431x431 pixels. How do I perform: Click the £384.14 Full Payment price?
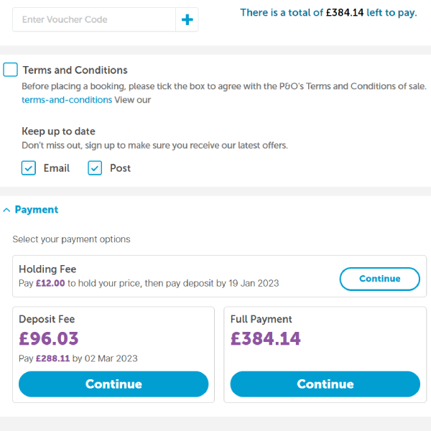click(266, 338)
